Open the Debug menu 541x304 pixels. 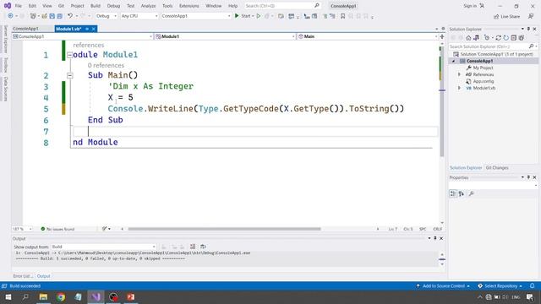[113, 6]
